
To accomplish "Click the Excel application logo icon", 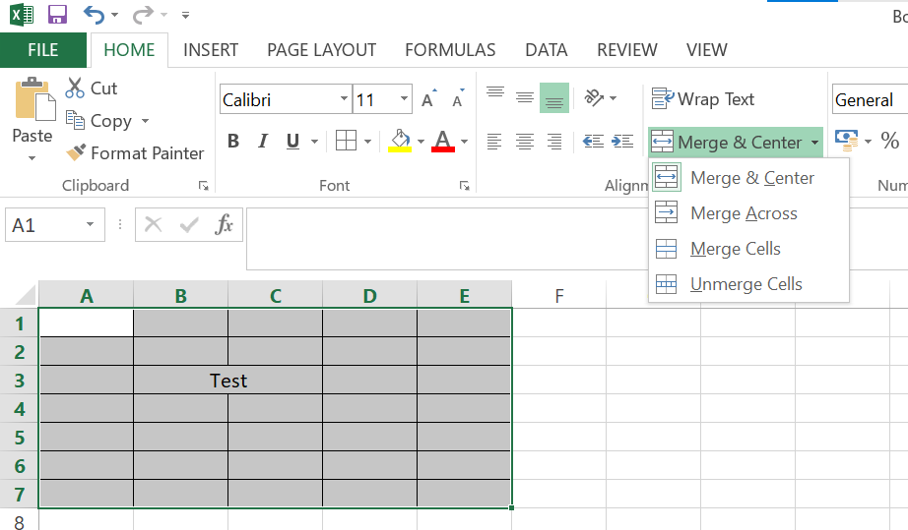I will (x=22, y=15).
